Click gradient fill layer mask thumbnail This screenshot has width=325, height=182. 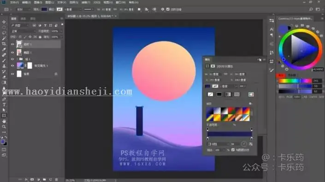point(30,65)
